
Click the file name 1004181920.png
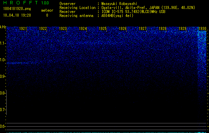coord(17,9)
